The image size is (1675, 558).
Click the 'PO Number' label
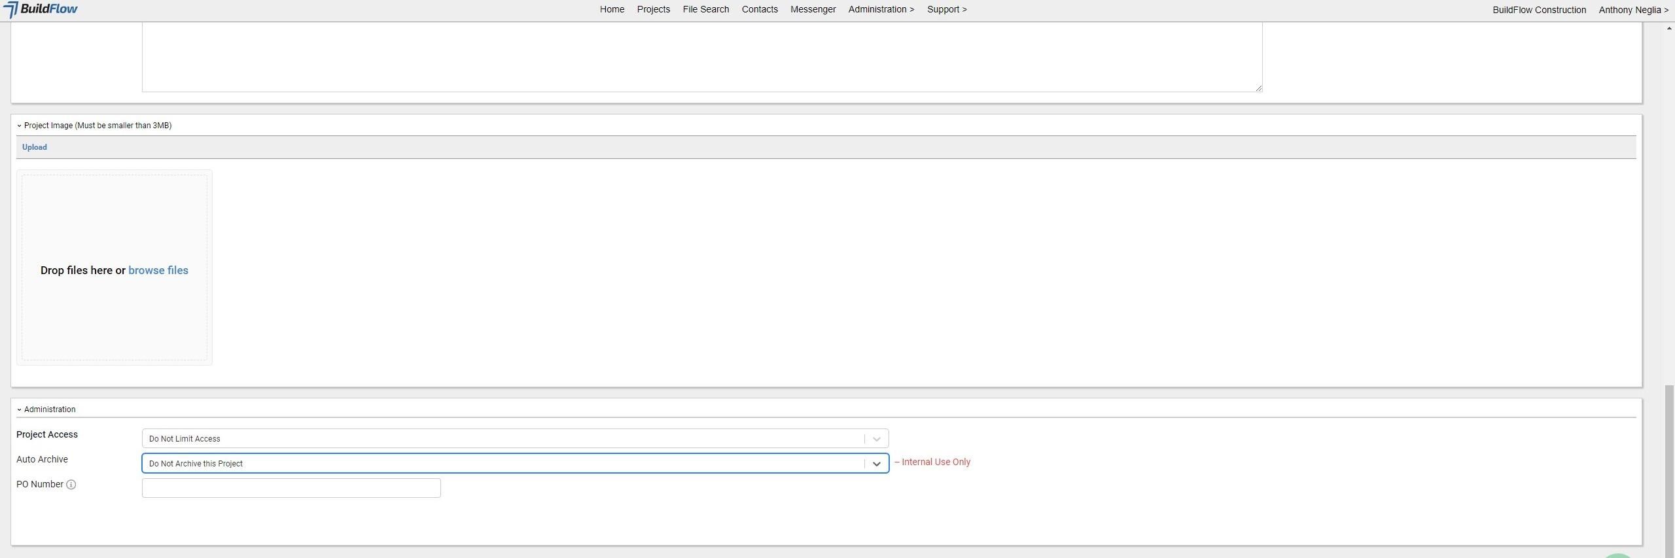click(x=40, y=484)
